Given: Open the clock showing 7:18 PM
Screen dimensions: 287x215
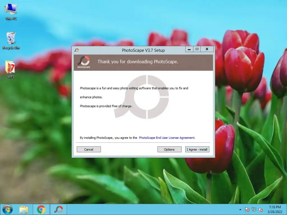Looking at the screenshot, I should point(275,209).
